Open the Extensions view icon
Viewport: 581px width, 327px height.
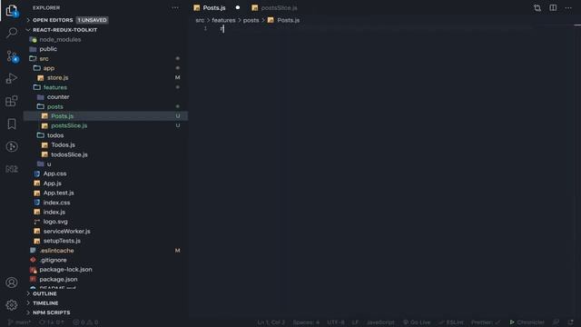pyautogui.click(x=12, y=101)
